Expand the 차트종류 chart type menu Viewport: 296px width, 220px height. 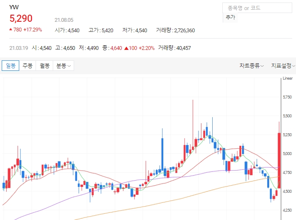point(252,66)
